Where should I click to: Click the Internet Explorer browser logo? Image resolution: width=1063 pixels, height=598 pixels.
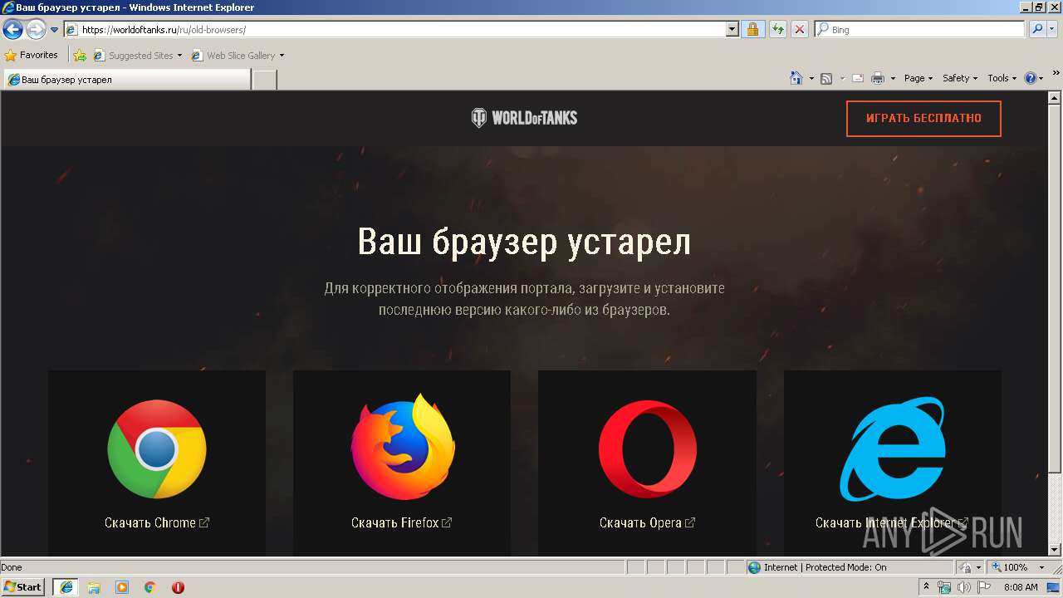893,448
